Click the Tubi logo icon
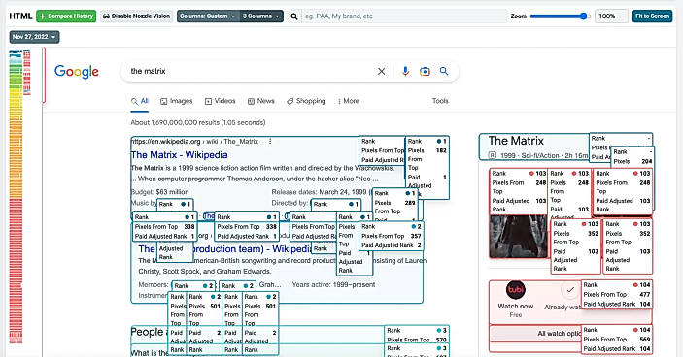The width and height of the screenshot is (683, 357). click(x=516, y=290)
